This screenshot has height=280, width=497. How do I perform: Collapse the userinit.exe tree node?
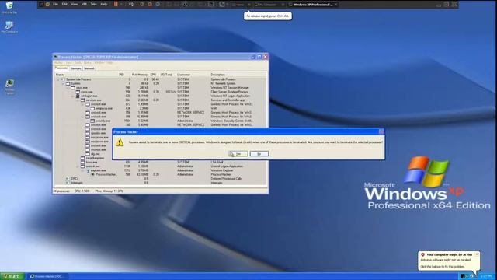78,166
